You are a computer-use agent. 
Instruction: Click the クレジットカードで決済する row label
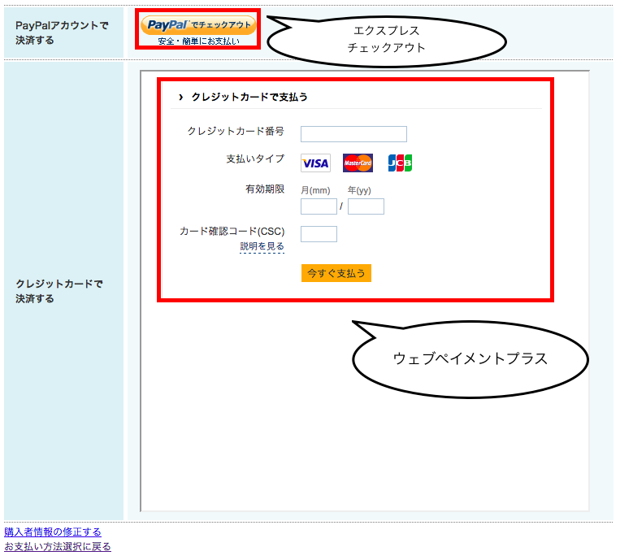pos(59,291)
